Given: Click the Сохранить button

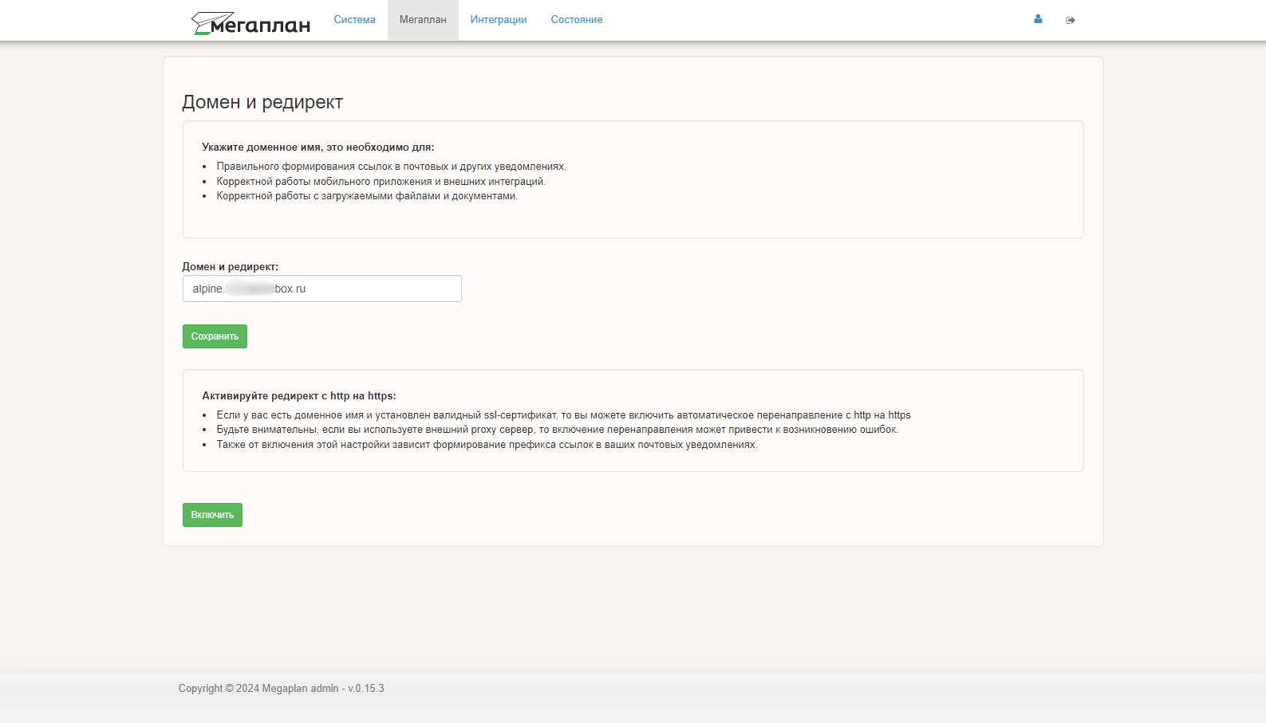Looking at the screenshot, I should (215, 336).
